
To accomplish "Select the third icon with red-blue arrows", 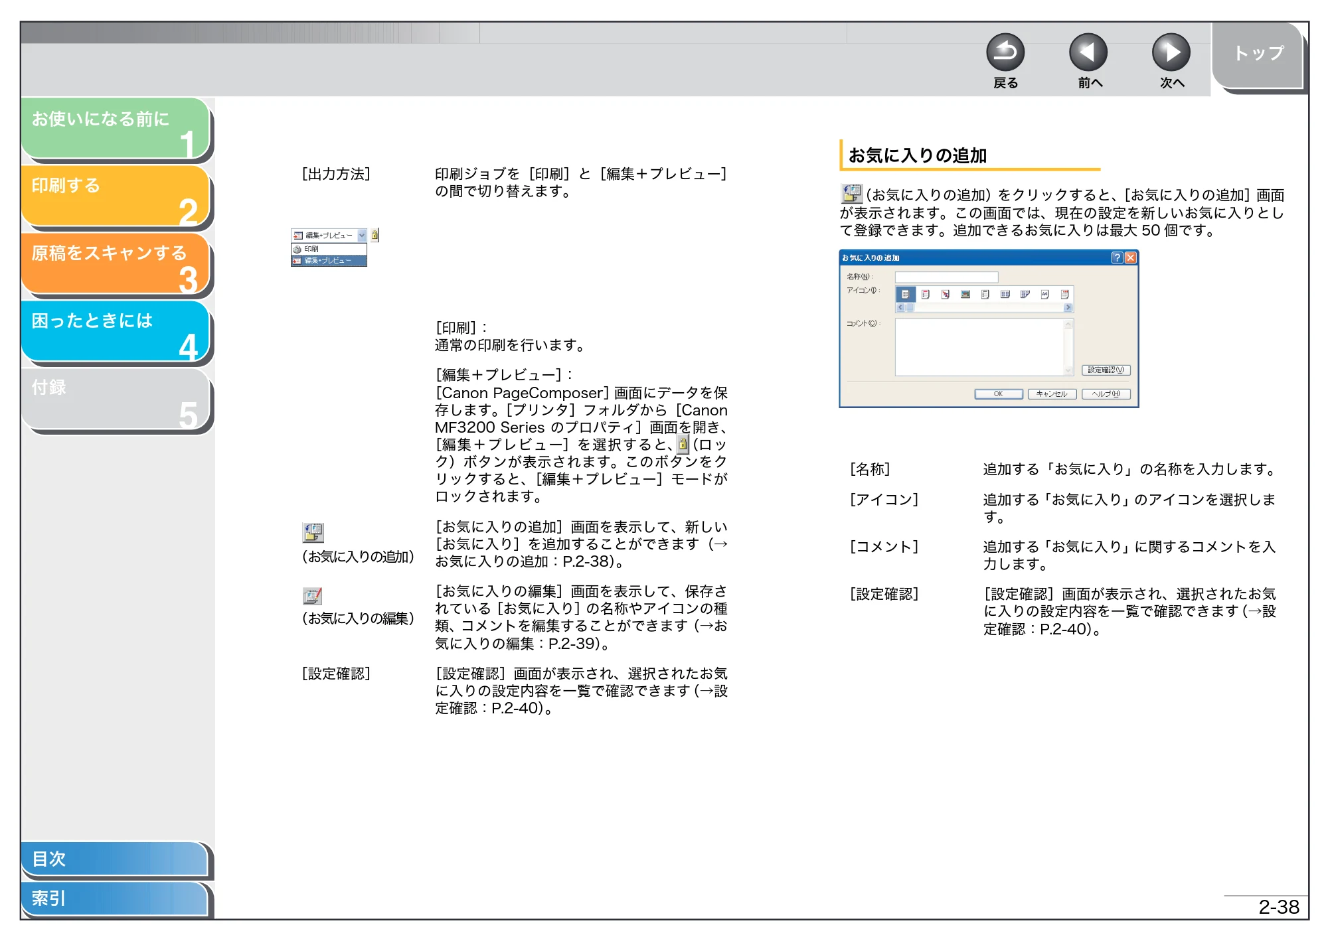I will point(946,294).
